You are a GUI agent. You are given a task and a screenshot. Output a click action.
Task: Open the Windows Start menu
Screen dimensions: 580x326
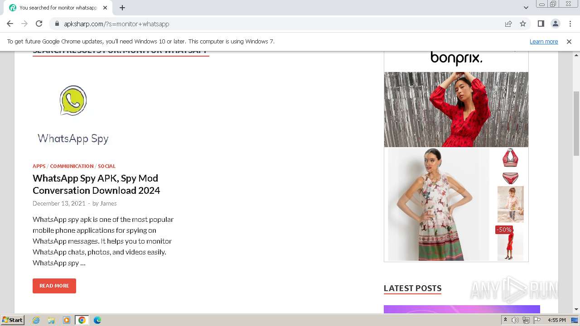[13, 320]
